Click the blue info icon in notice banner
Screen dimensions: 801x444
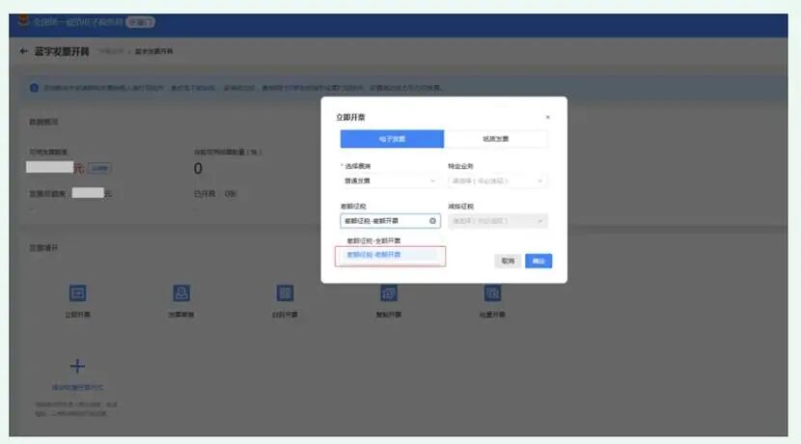(34, 88)
